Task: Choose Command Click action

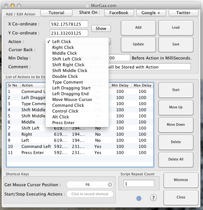Action: click(x=77, y=105)
